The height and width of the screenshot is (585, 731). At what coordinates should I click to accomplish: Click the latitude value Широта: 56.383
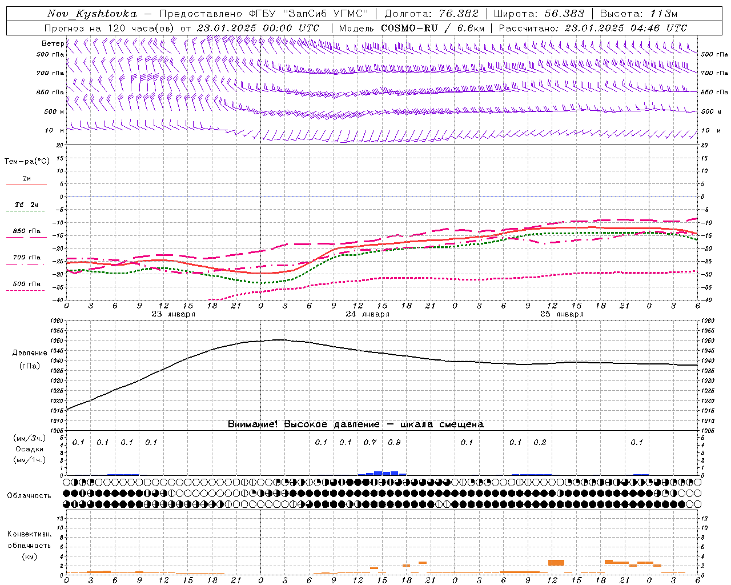coord(539,14)
